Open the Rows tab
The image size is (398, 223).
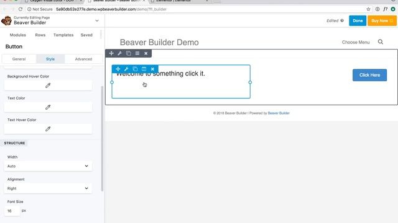click(x=40, y=35)
